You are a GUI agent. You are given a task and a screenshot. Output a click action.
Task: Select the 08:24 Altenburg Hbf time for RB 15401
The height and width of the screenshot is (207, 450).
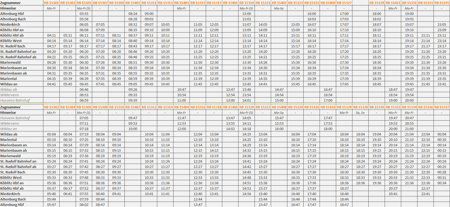click(133, 14)
